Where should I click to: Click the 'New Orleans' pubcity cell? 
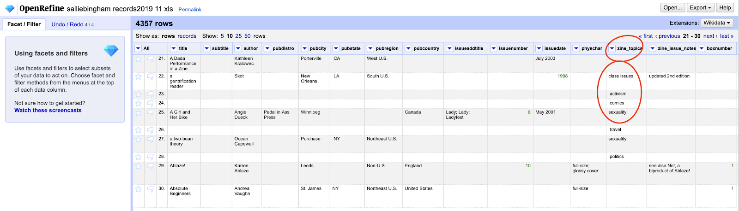click(x=309, y=78)
